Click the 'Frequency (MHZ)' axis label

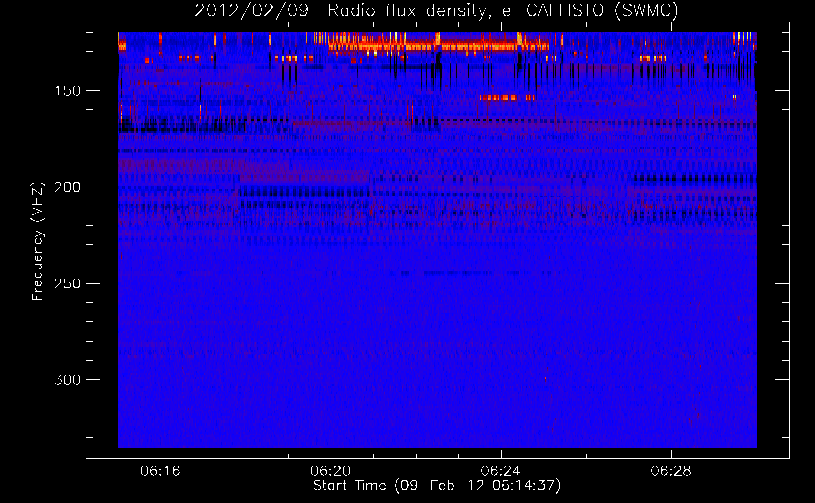pos(38,241)
